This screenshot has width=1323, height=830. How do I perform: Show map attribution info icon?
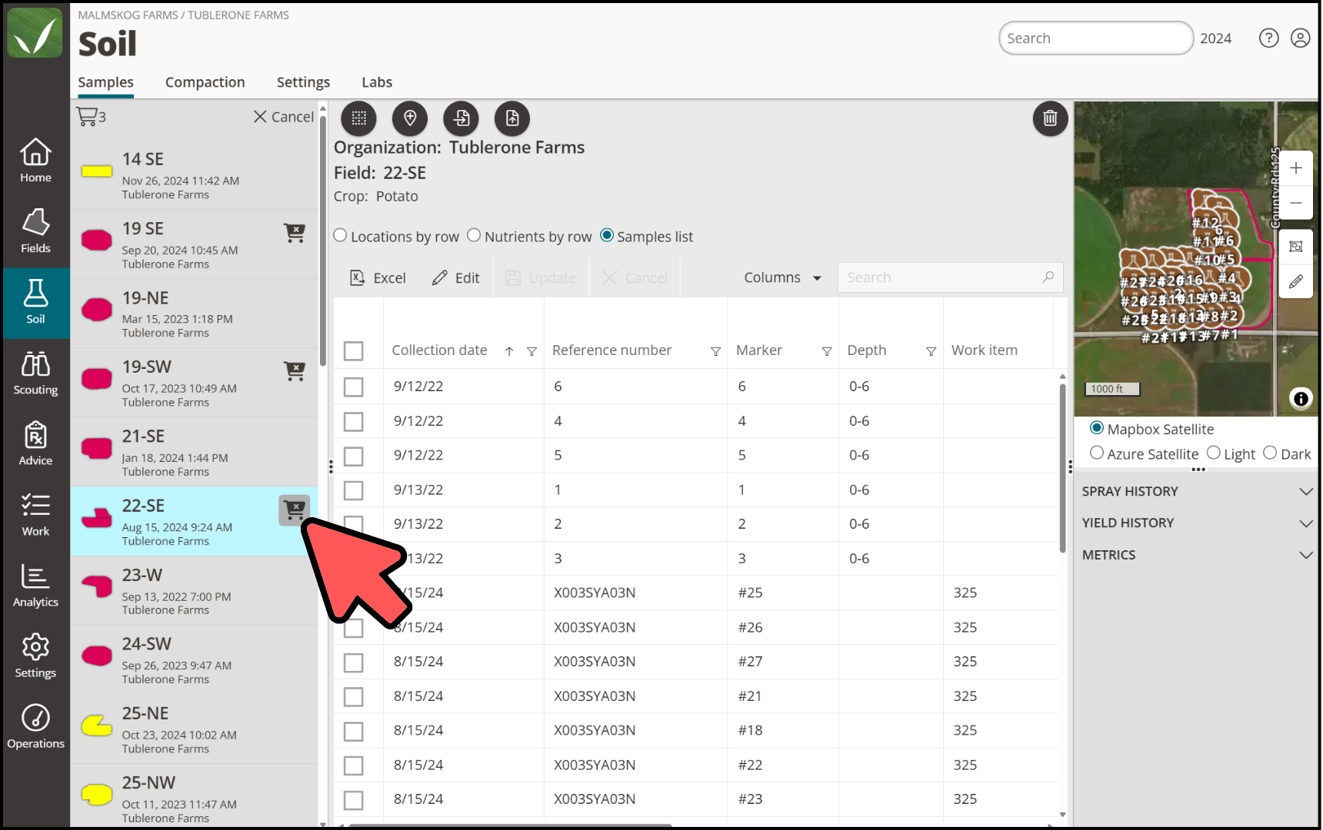[1301, 399]
